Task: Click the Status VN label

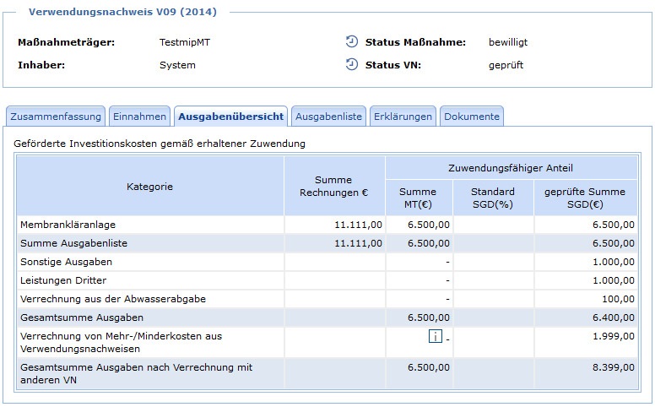Action: pos(393,65)
